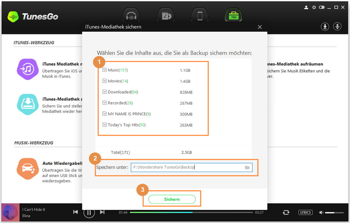Click the microphone record icon

337,26
